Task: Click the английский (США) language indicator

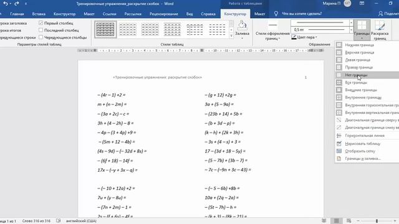Action: coord(81,221)
